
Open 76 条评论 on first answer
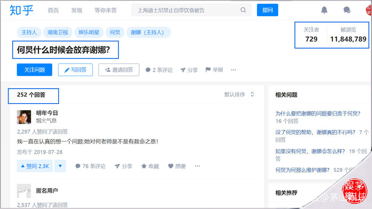90,166
